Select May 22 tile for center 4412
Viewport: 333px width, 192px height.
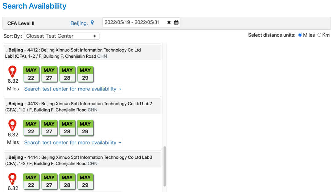[x=31, y=74]
